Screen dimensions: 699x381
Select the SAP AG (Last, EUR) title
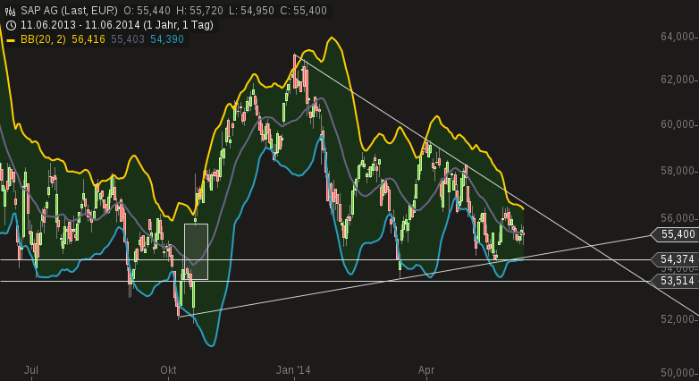69,11
